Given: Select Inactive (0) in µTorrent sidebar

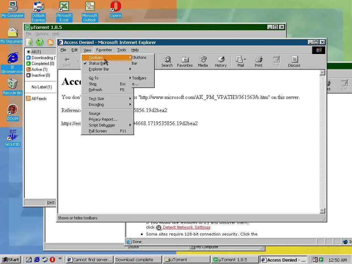Looking at the screenshot, I should click(x=38, y=75).
